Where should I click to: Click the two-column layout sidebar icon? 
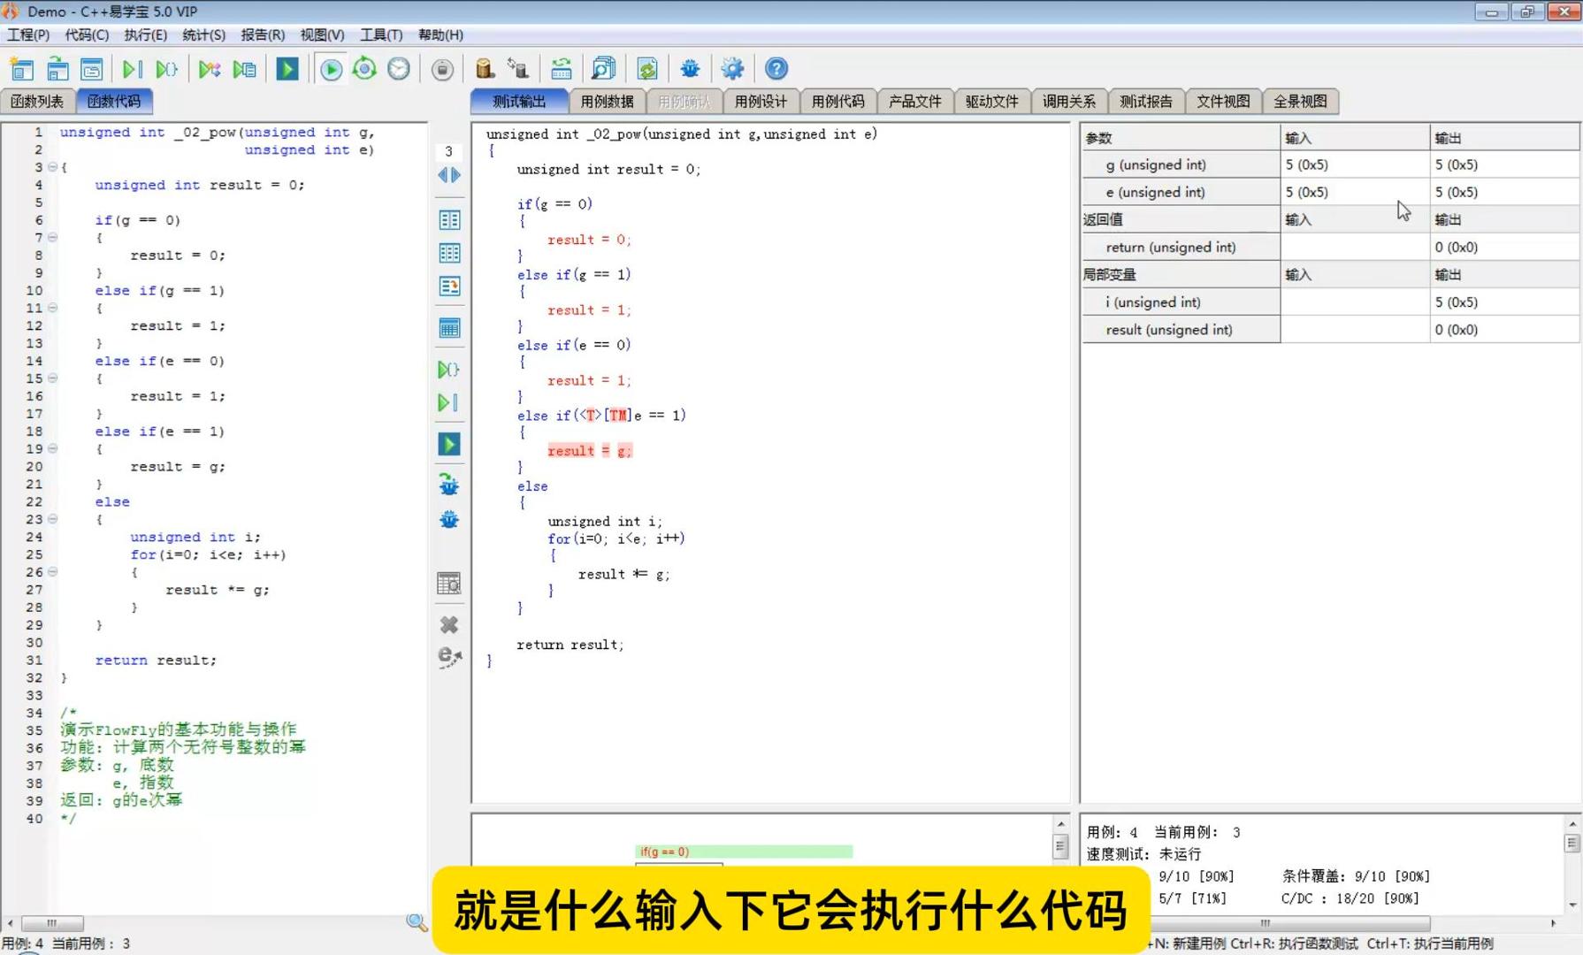[449, 219]
